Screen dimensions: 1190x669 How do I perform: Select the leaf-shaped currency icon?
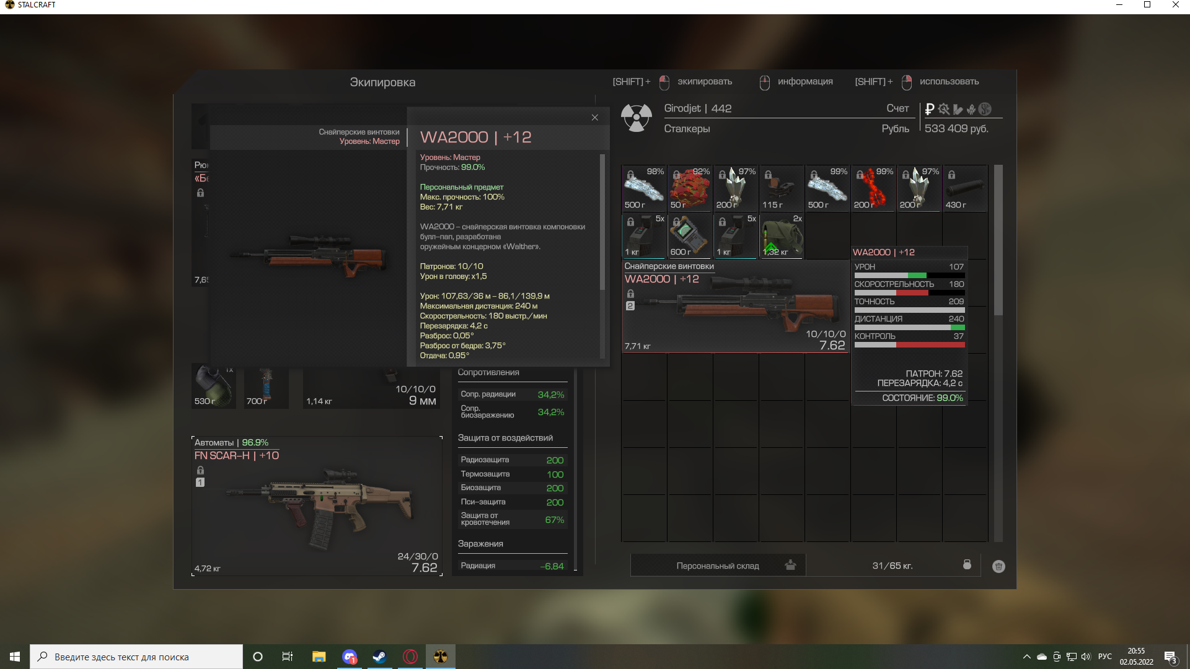[971, 109]
